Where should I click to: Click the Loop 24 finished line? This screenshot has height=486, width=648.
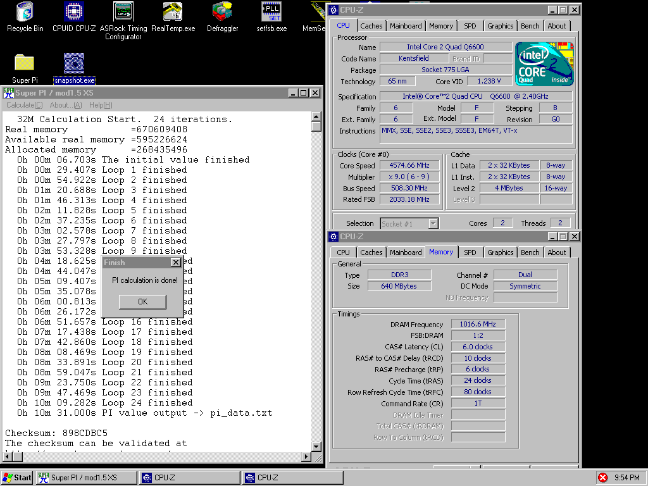click(104, 403)
